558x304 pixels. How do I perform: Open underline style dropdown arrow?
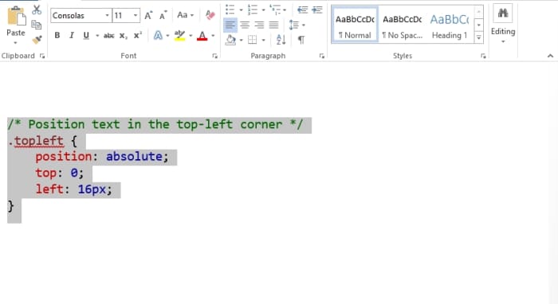click(96, 36)
